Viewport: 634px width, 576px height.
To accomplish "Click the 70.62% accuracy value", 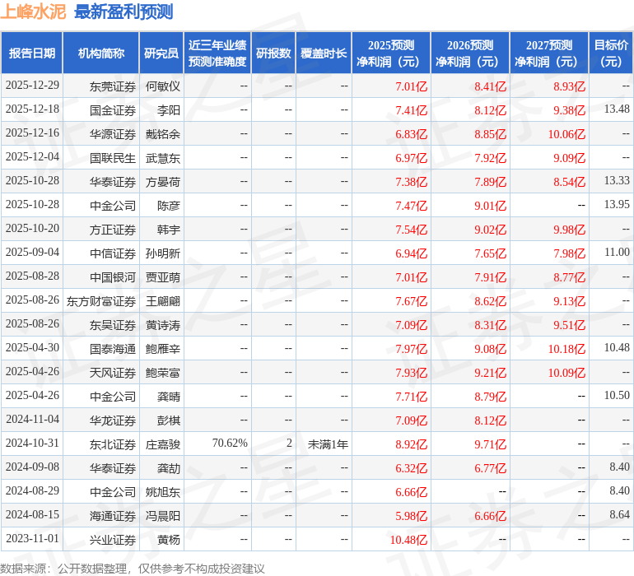I will (230, 444).
